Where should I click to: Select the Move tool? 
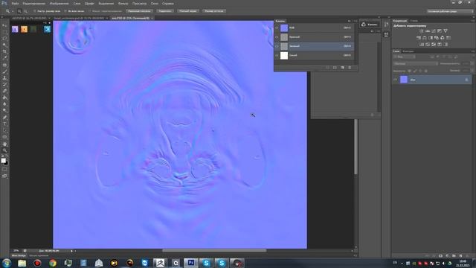(4, 25)
